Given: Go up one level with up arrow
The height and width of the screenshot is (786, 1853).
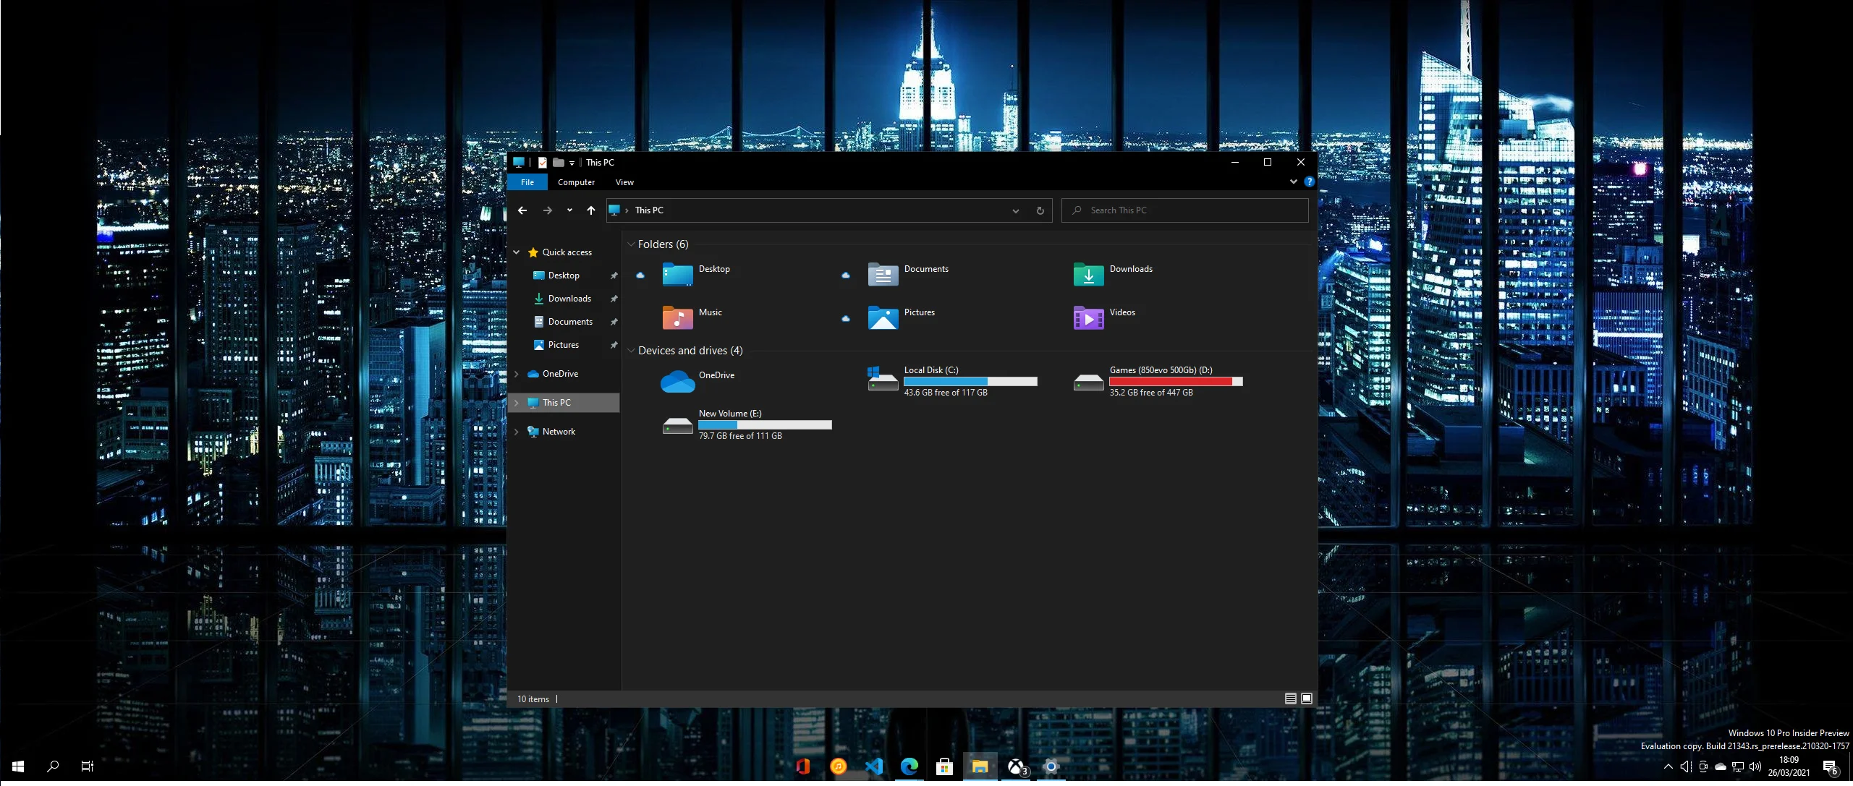Looking at the screenshot, I should pyautogui.click(x=591, y=210).
